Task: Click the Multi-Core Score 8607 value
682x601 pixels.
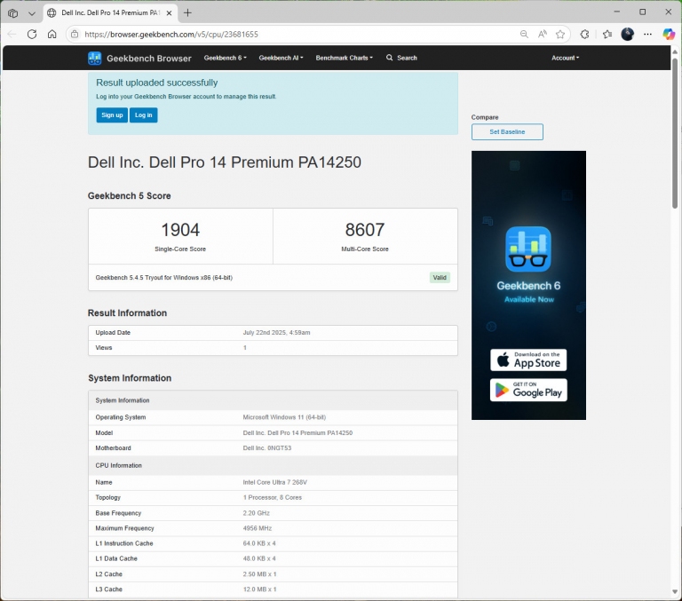Action: tap(365, 230)
